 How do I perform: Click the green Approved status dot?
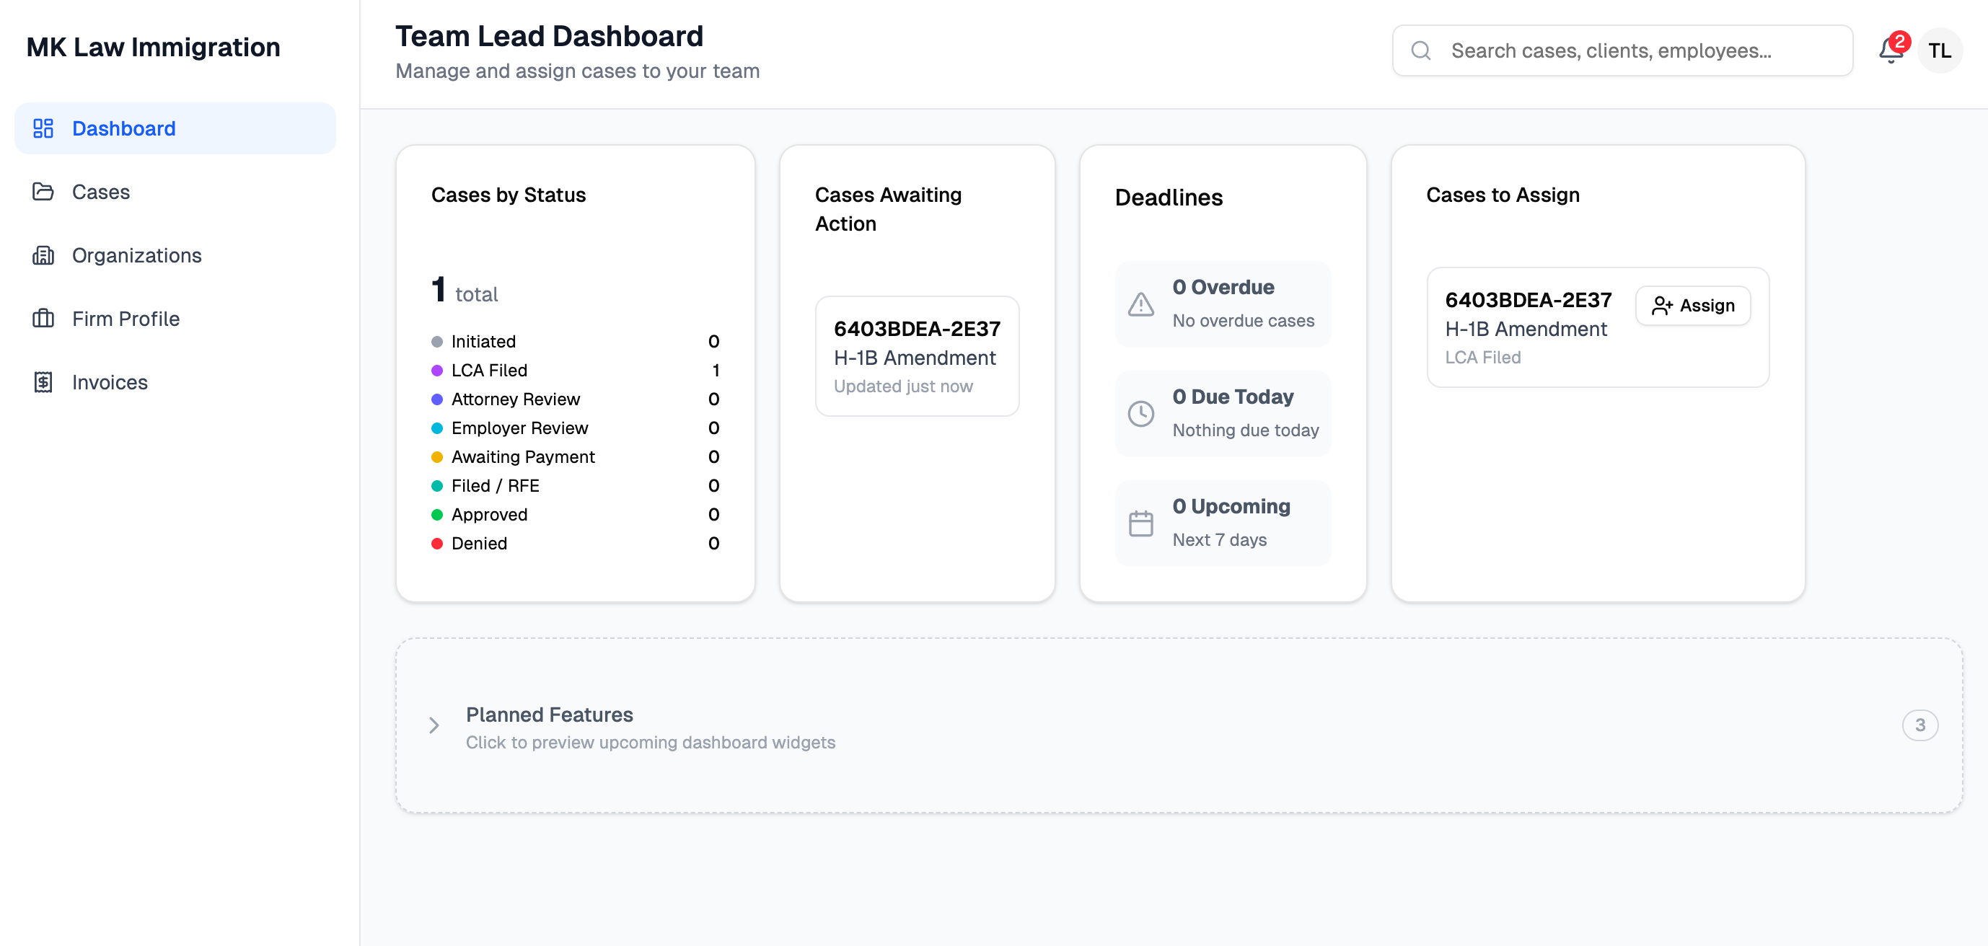tap(437, 515)
